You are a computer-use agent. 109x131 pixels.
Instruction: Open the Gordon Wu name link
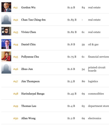(x=28, y=7)
